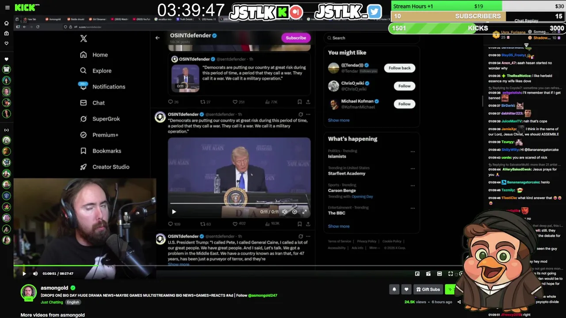The image size is (566, 318).
Task: Click Kick player fullscreen icon
Action: [x=451, y=274]
